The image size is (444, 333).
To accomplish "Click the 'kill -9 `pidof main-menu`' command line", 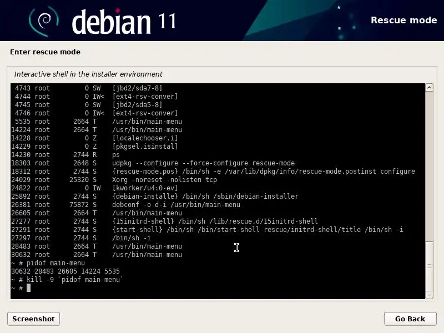I will click(x=67, y=280).
